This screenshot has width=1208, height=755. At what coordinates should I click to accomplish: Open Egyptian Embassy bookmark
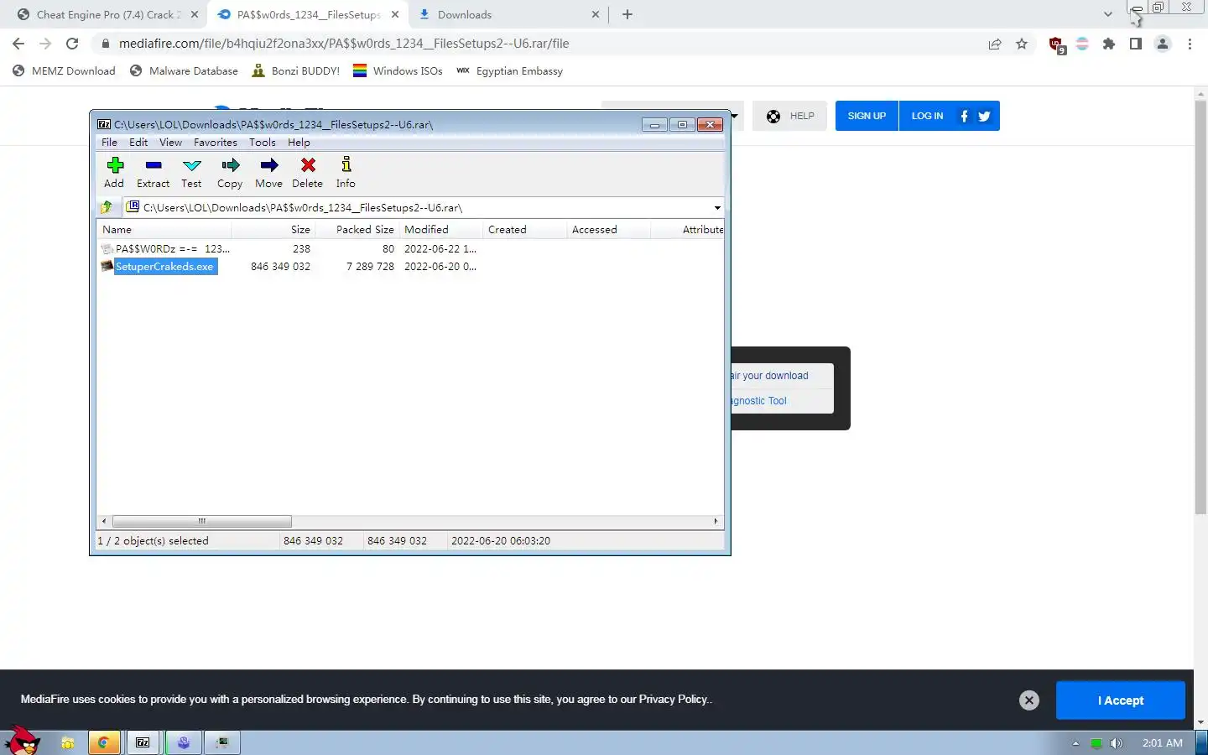pyautogui.click(x=509, y=71)
